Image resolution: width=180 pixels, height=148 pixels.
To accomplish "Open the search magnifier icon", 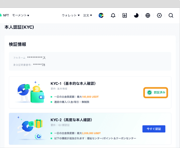I will (x=171, y=15).
